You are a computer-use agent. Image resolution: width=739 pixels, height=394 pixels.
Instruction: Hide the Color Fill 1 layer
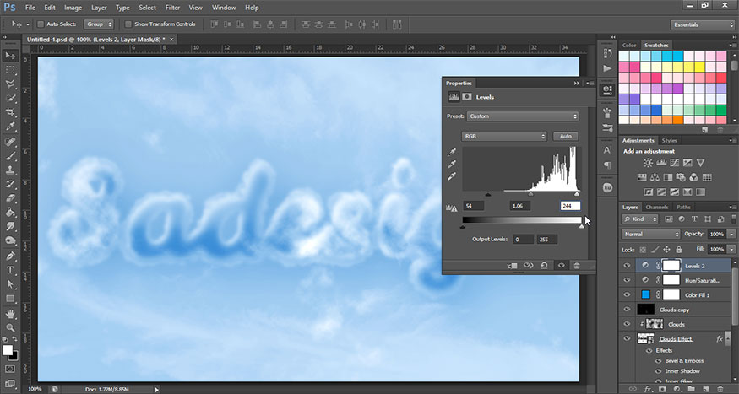[x=627, y=294]
